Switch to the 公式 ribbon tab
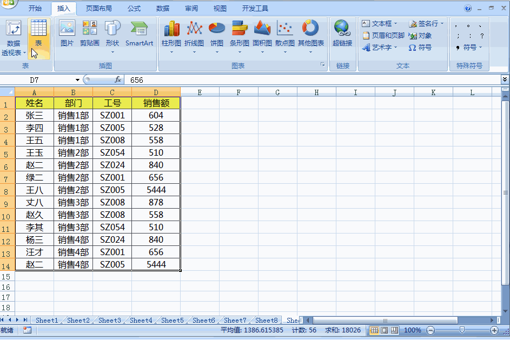510x340 pixels. pyautogui.click(x=134, y=9)
